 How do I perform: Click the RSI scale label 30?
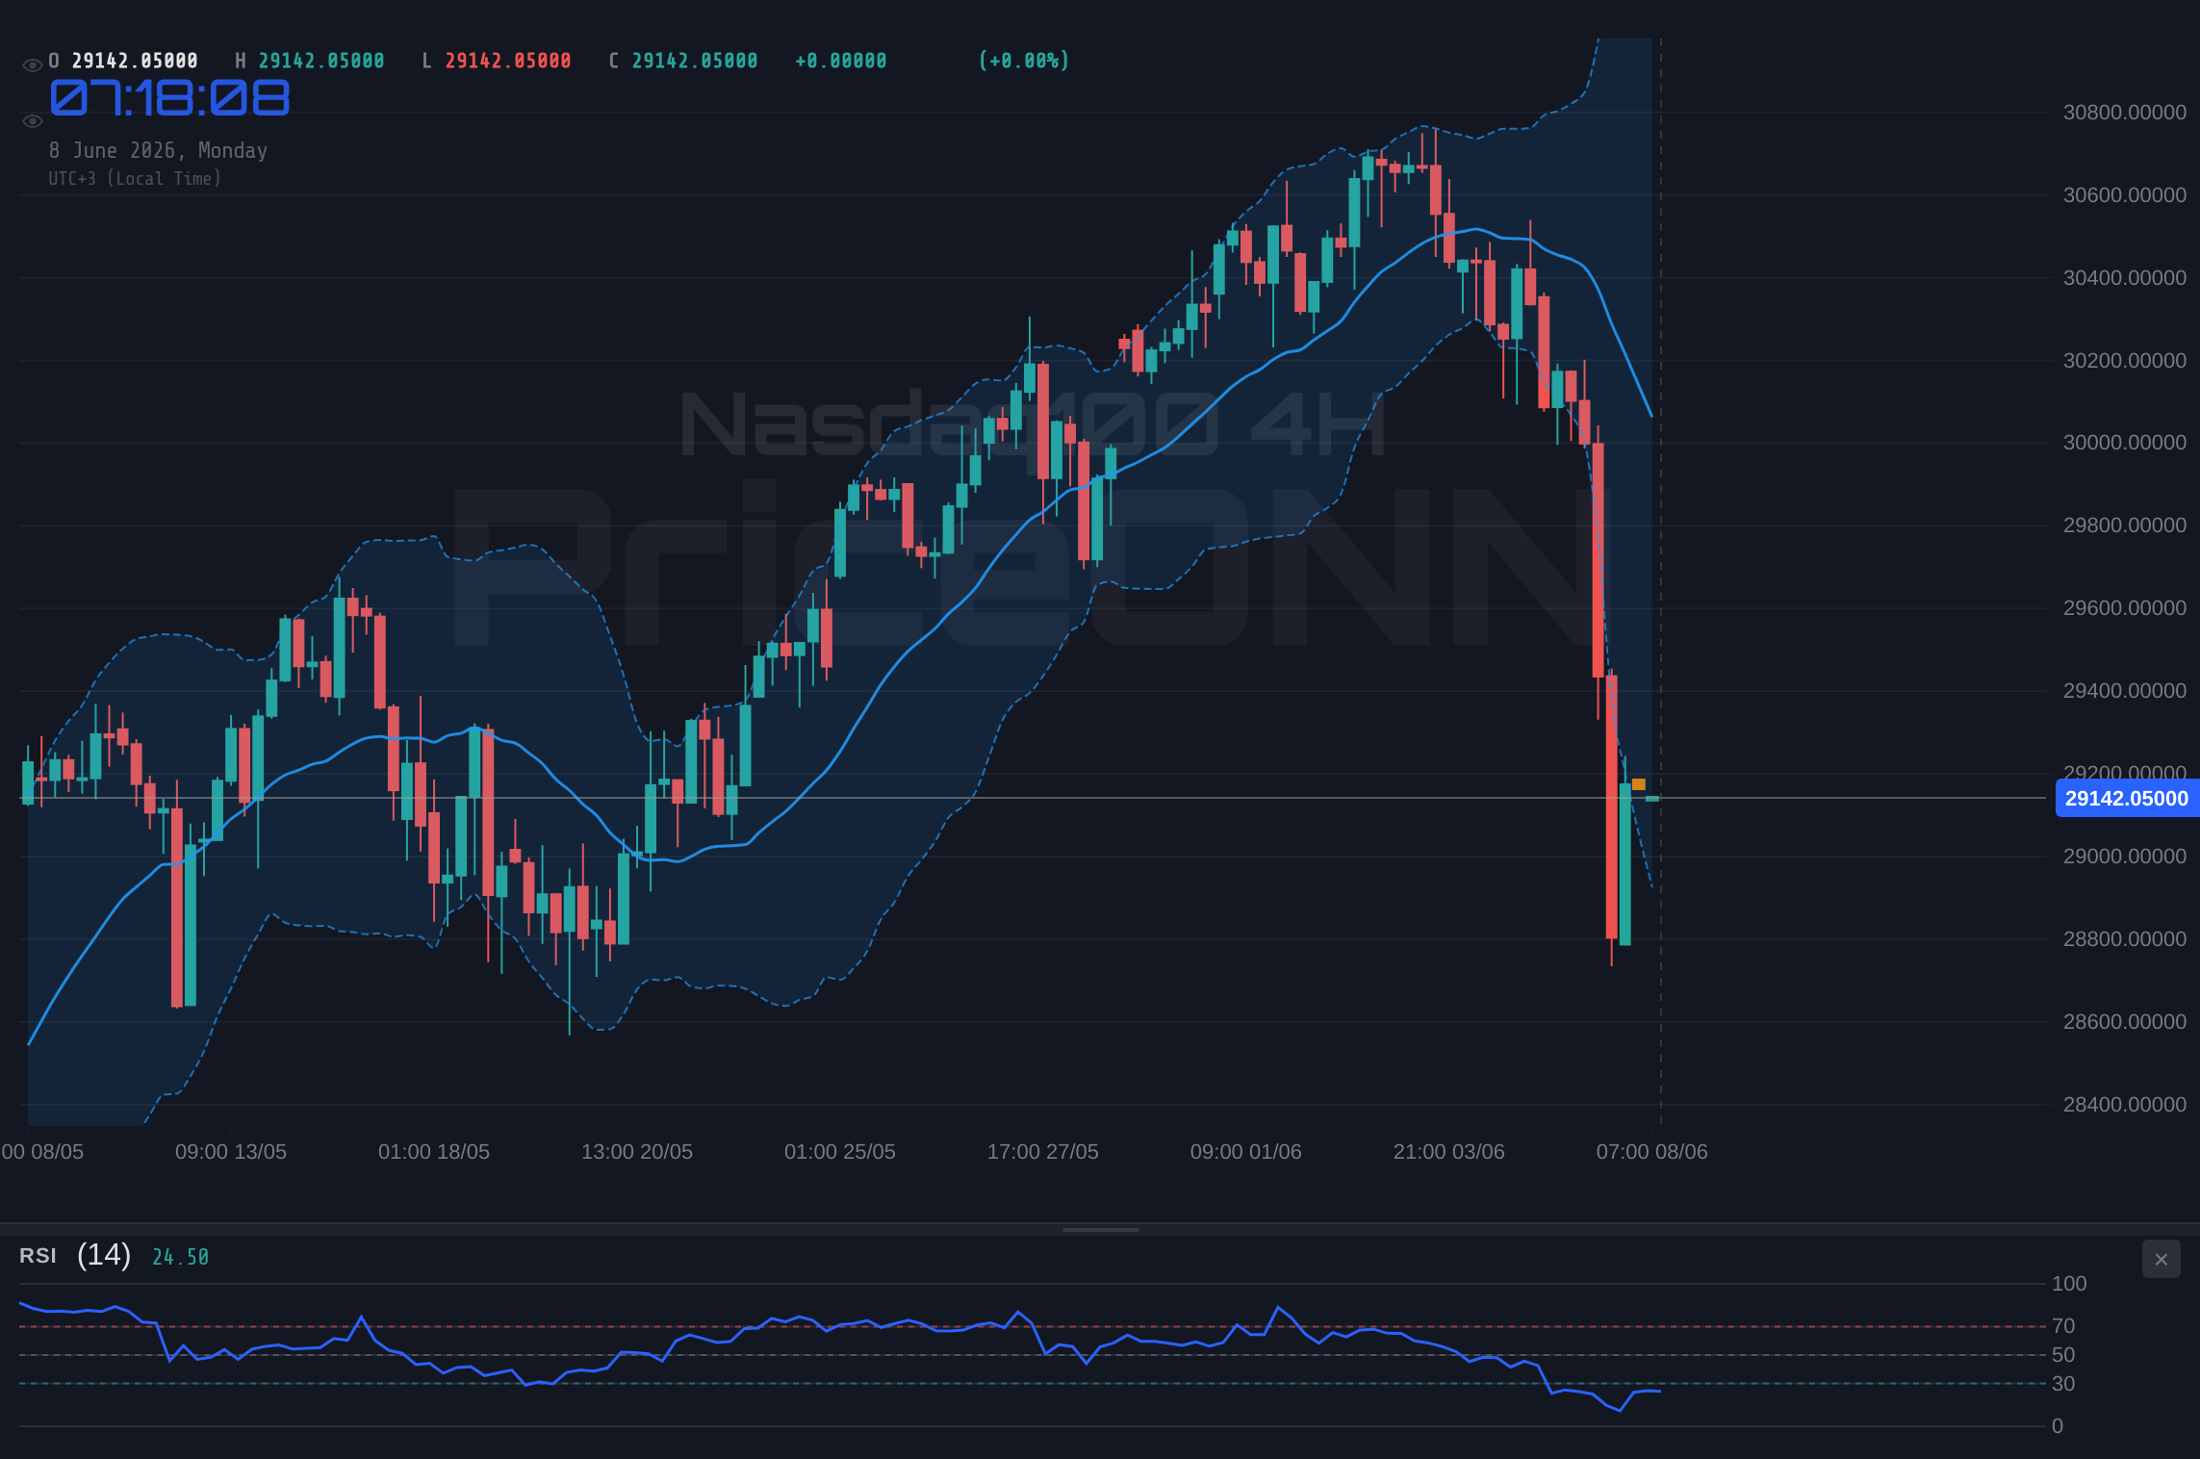(x=2063, y=1384)
